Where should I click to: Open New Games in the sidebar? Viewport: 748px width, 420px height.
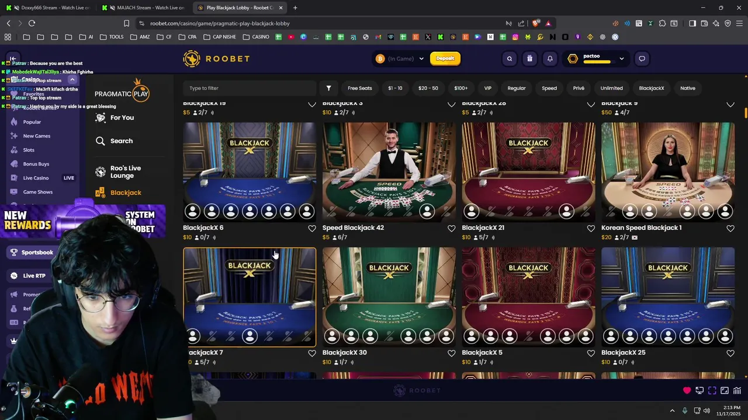37,136
